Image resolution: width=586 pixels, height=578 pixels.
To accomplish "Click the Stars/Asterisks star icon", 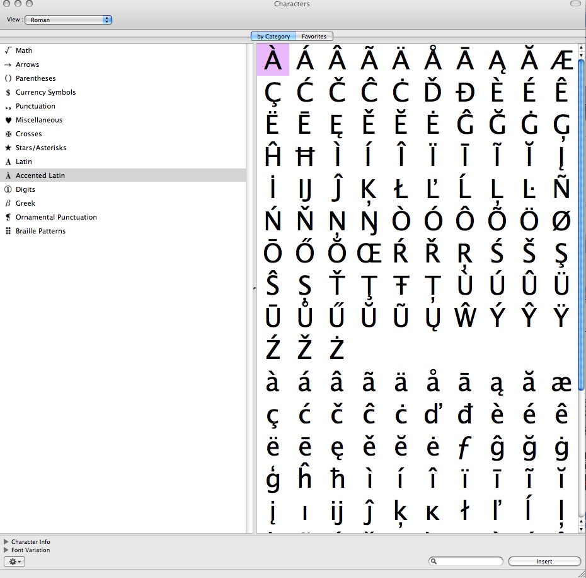I will tap(8, 148).
